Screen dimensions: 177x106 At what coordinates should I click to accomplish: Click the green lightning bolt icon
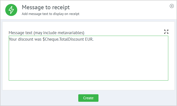[11, 10]
